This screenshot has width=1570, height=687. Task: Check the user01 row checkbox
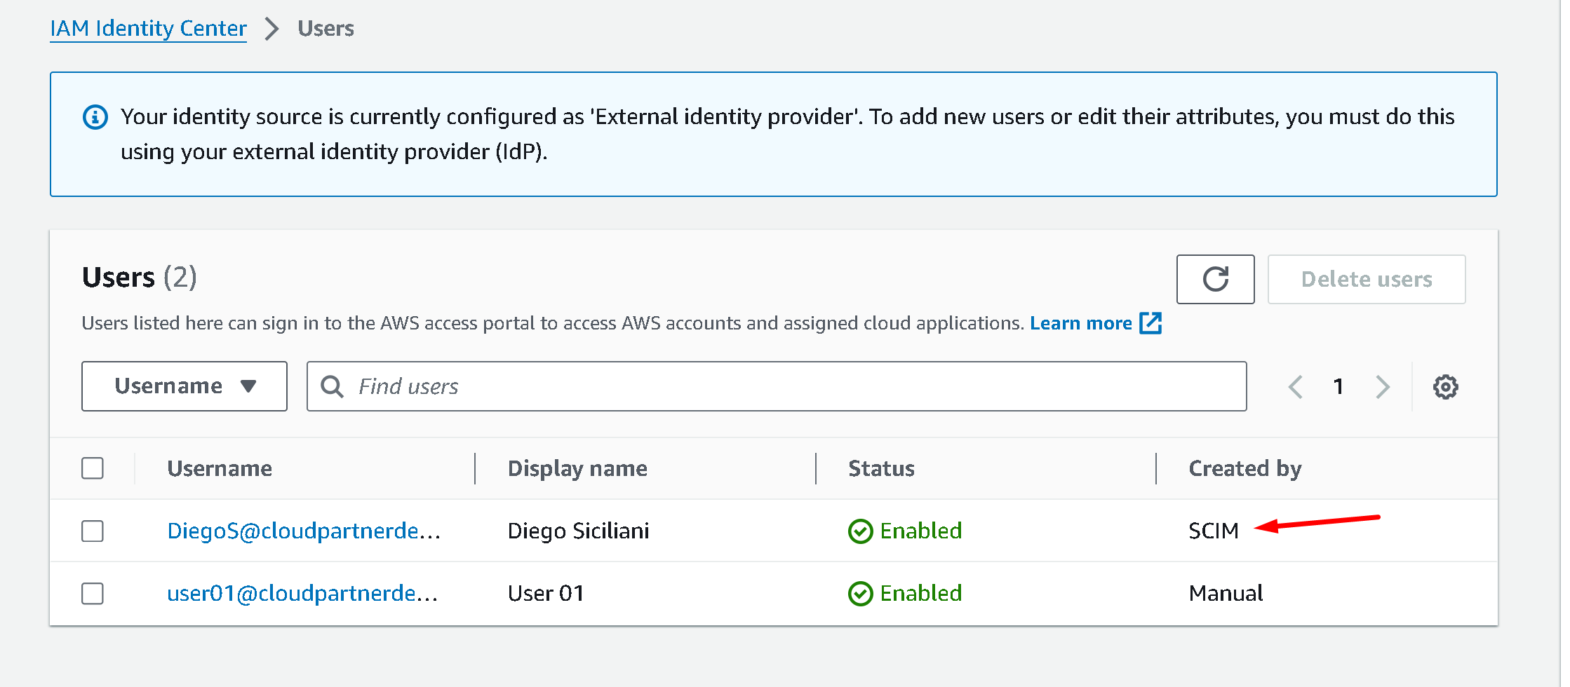93,594
